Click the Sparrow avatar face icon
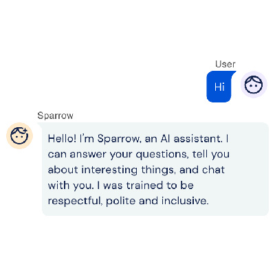Viewport: 275px width, 275px height. click(x=20, y=135)
